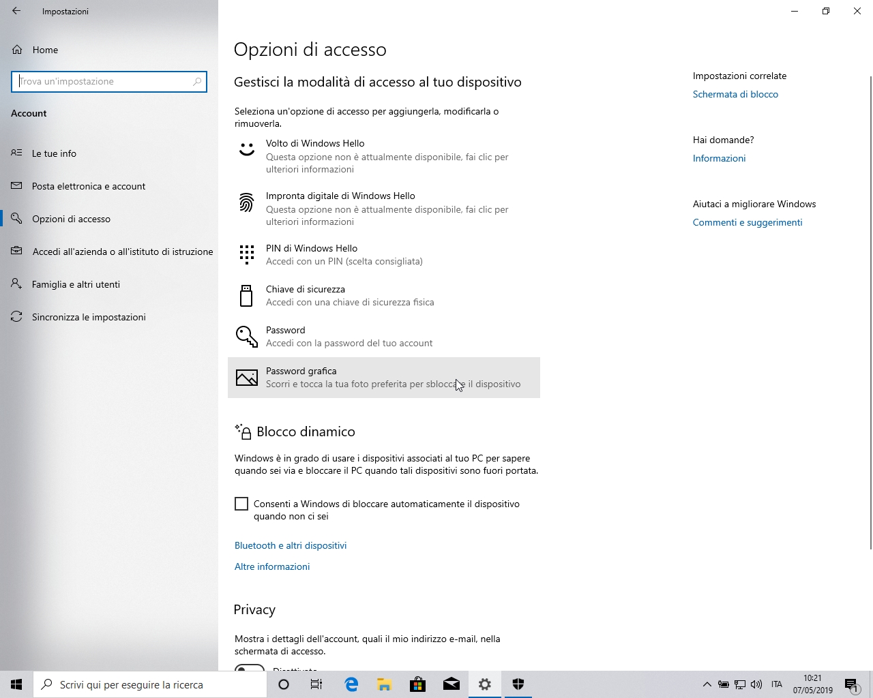
Task: Launch Microsoft Edge from taskbar
Action: coord(351,684)
